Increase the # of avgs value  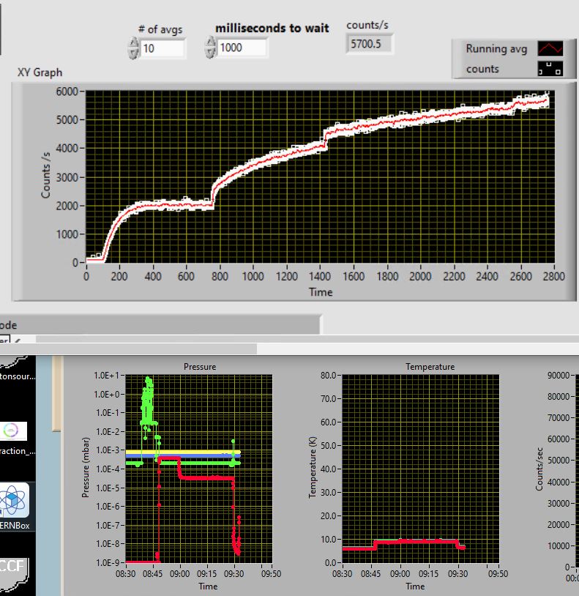(133, 44)
